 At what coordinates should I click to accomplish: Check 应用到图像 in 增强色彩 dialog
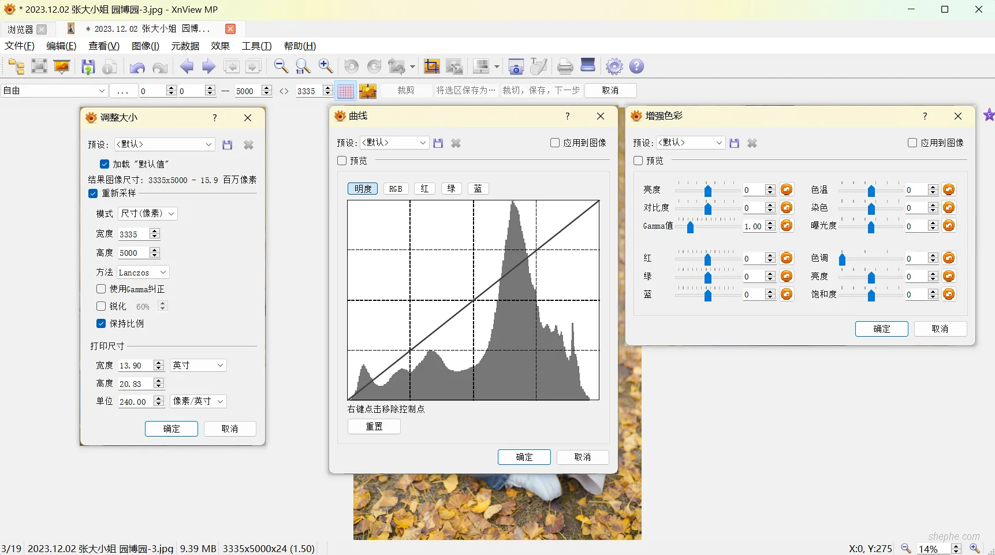(912, 143)
